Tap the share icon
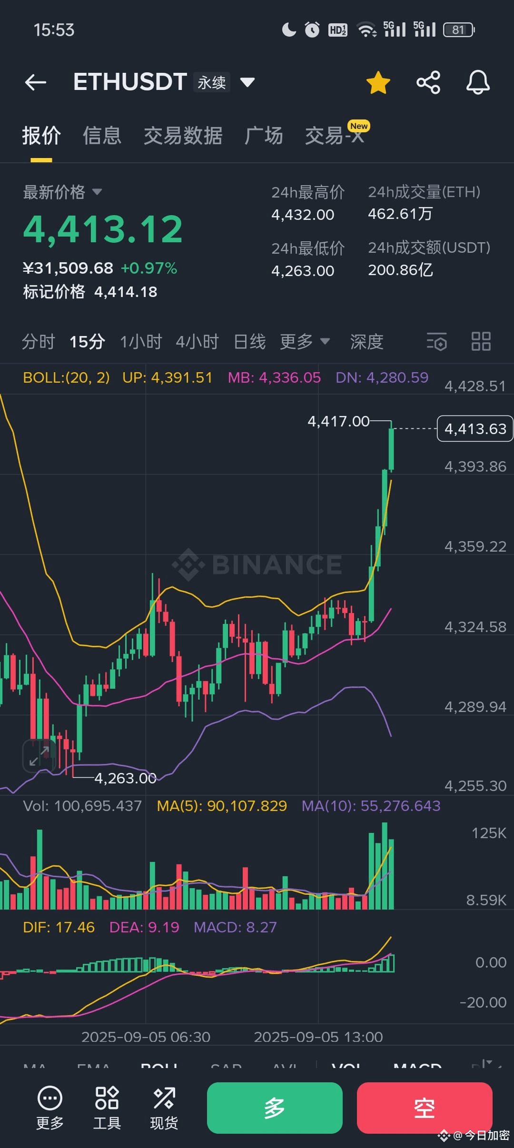 pos(428,82)
